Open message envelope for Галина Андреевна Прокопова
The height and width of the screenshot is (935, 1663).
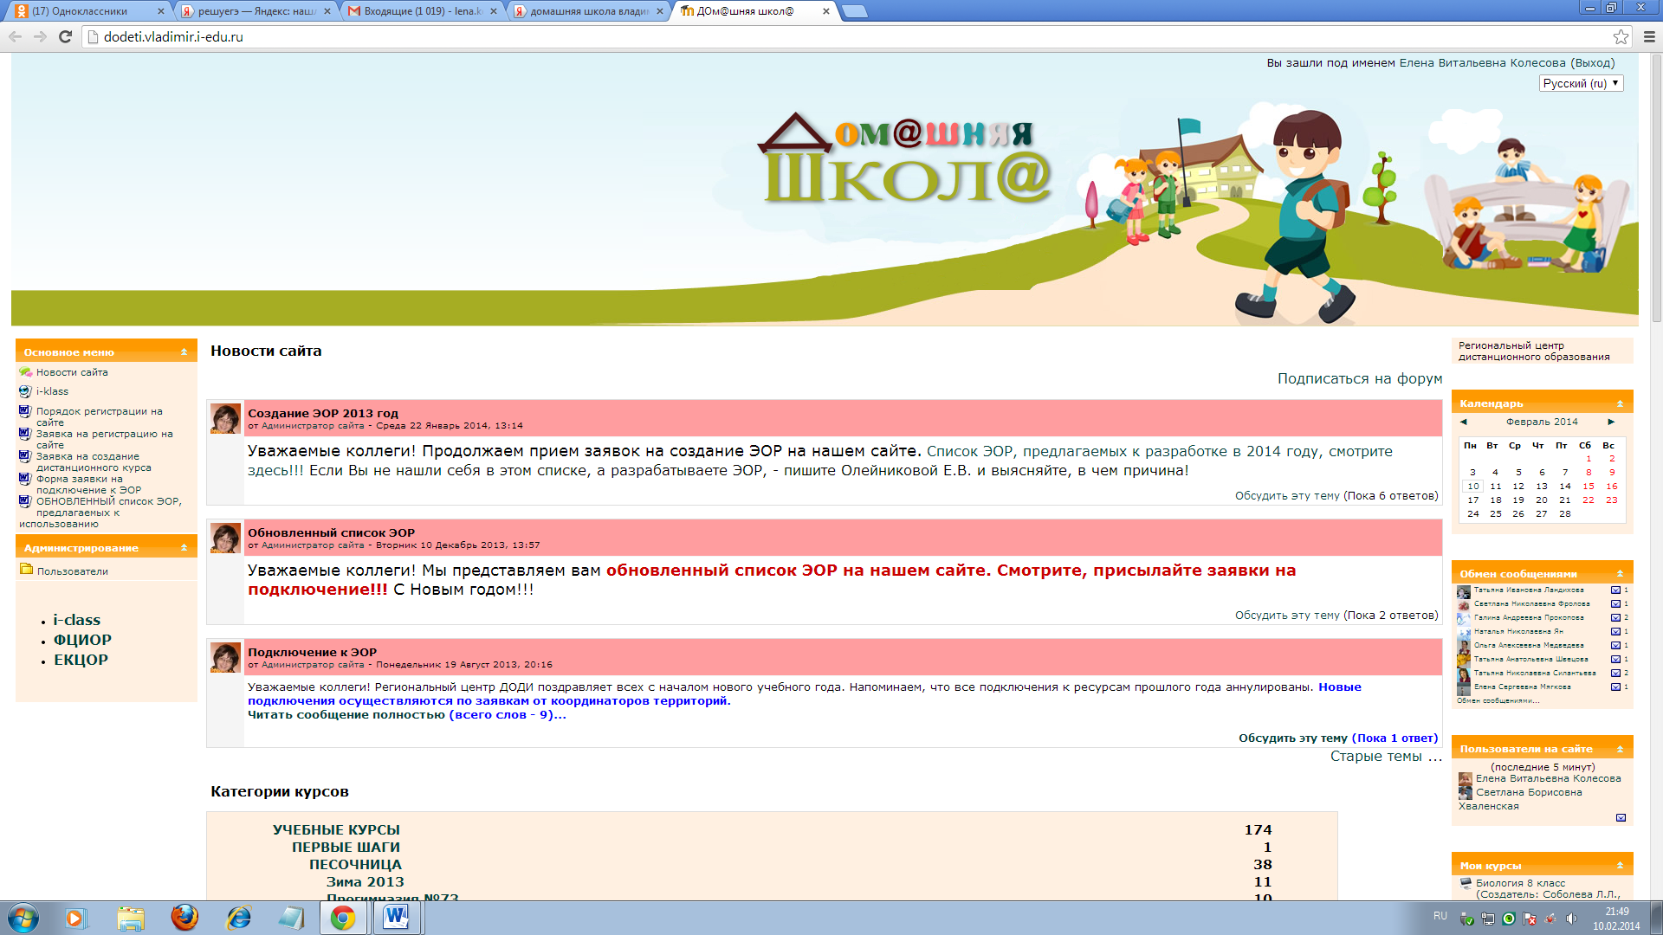1615,618
